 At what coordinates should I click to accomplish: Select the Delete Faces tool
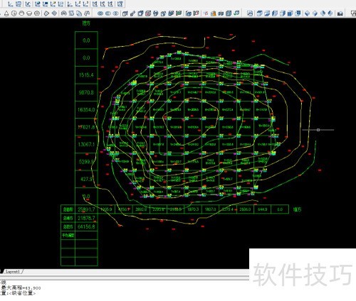(x=148, y=13)
